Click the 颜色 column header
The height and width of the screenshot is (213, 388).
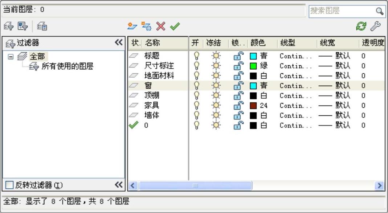[258, 43]
